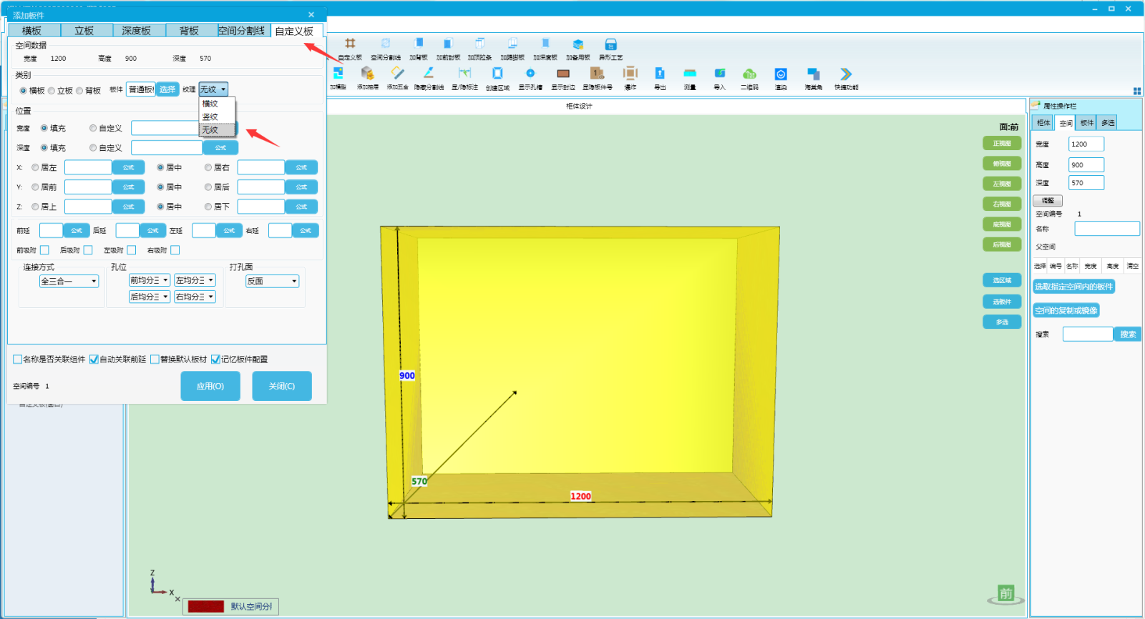This screenshot has width=1145, height=619.
Task: Click the 名称 input field in properties
Action: tap(1106, 229)
